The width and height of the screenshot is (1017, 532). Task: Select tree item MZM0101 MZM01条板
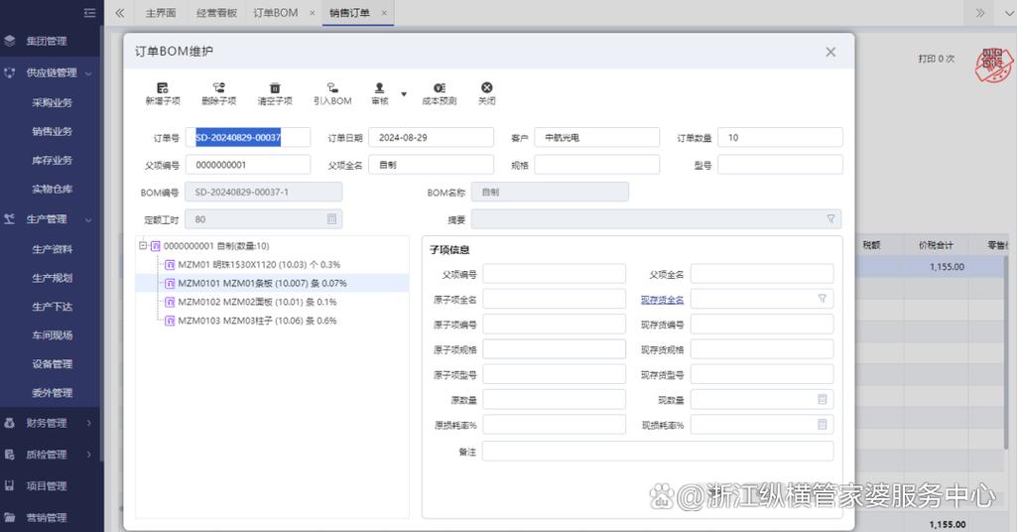click(262, 284)
